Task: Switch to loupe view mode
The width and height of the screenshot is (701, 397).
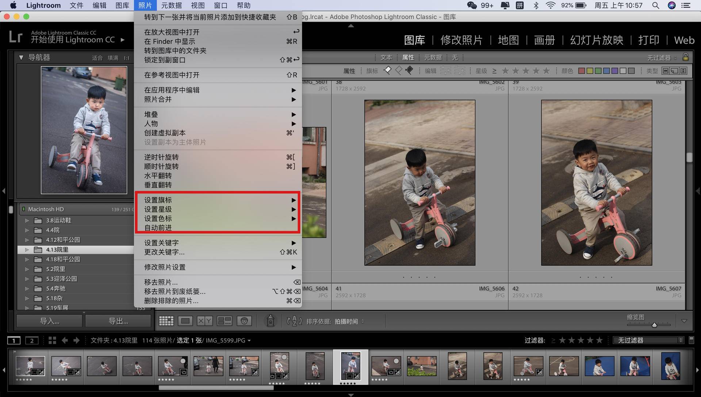Action: pos(185,321)
